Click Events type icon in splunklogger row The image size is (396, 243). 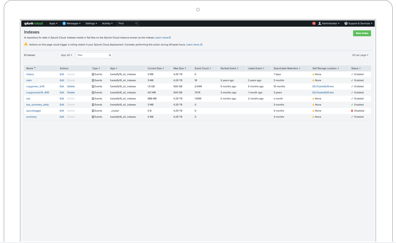(x=93, y=111)
